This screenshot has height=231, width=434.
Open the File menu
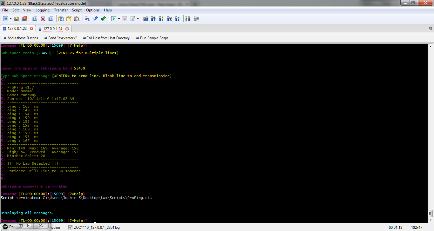tap(5, 10)
